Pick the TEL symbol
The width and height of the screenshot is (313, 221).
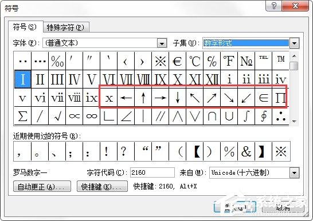coord(264,61)
